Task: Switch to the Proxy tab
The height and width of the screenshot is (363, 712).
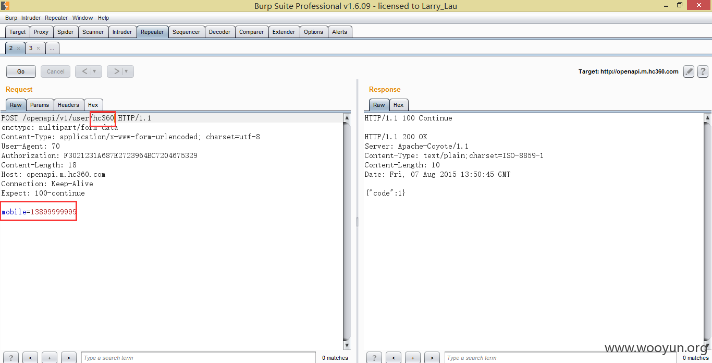Action: pos(41,32)
